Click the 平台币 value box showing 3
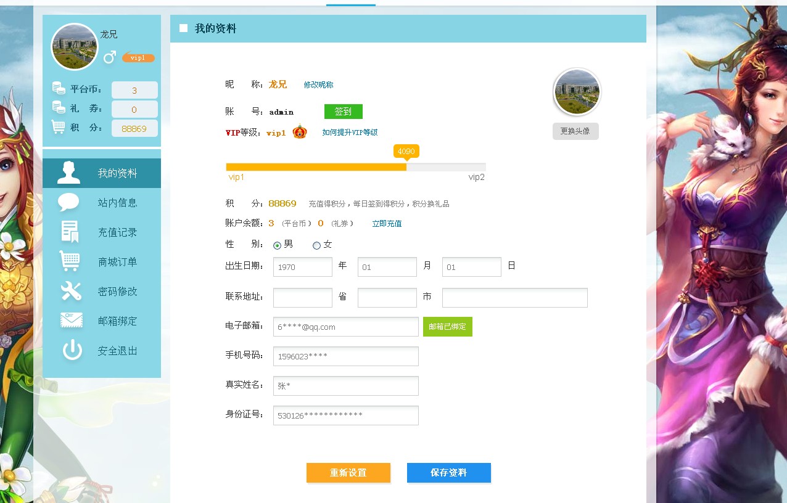 (x=134, y=90)
